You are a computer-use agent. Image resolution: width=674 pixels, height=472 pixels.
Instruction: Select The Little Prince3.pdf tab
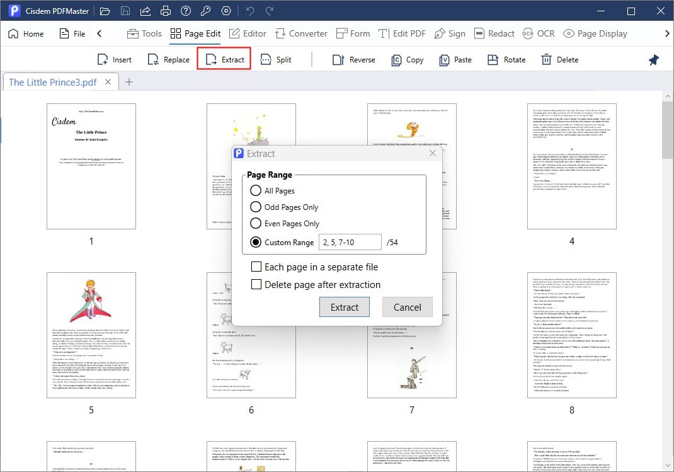tap(52, 82)
